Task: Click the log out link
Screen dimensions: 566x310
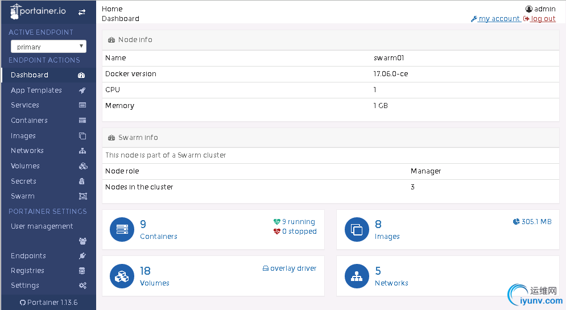Action: click(x=543, y=18)
